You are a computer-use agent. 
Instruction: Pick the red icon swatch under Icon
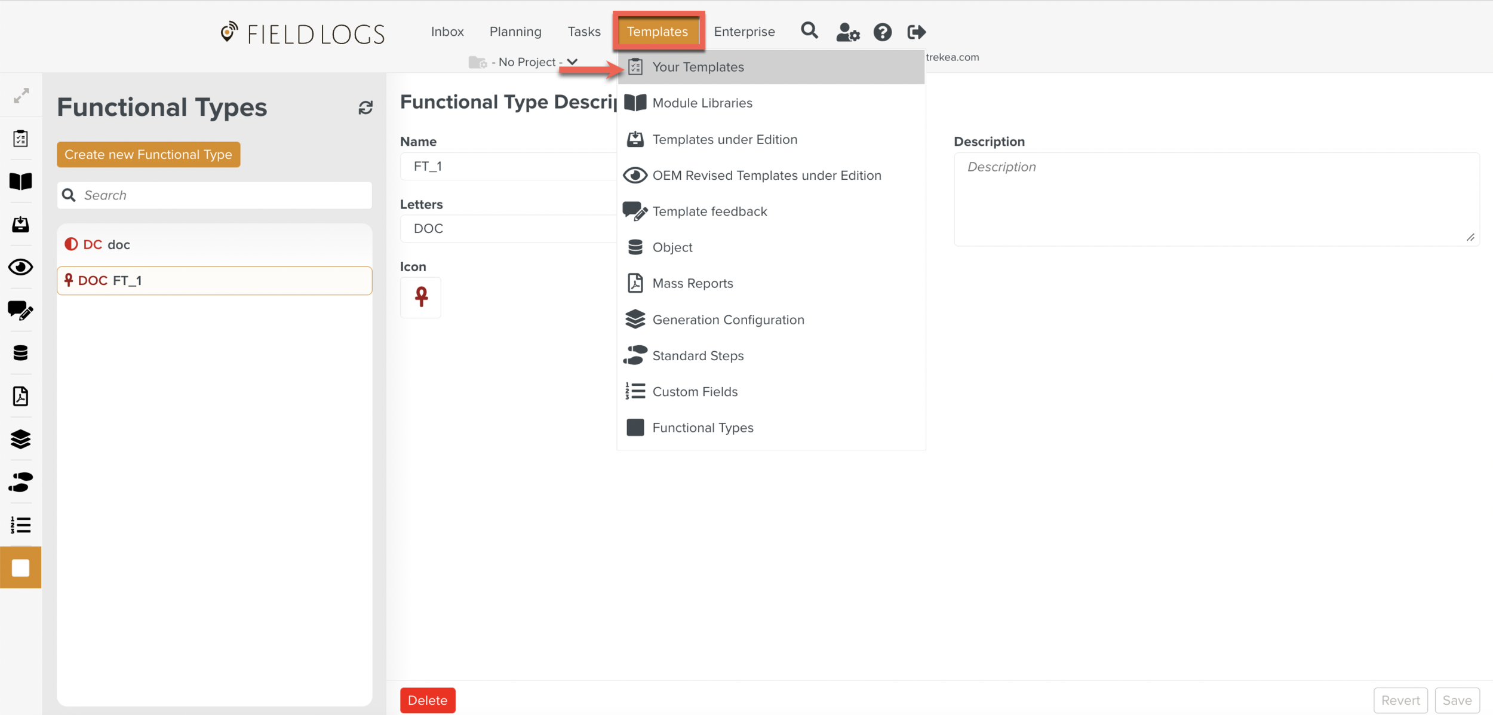421,297
